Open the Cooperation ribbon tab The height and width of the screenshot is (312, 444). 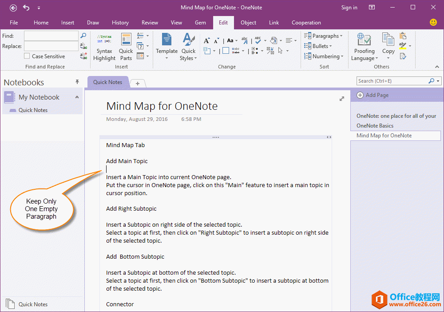click(x=306, y=23)
